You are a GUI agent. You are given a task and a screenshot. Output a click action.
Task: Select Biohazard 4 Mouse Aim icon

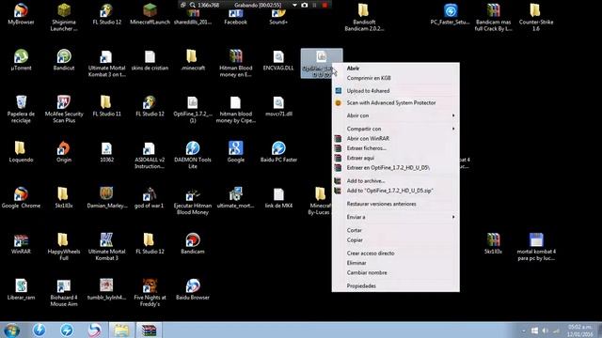coord(64,292)
